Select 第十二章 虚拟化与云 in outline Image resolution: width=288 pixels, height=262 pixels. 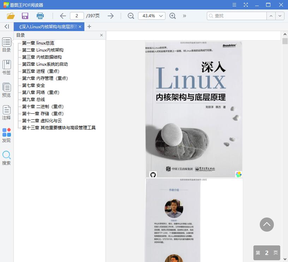42,121
